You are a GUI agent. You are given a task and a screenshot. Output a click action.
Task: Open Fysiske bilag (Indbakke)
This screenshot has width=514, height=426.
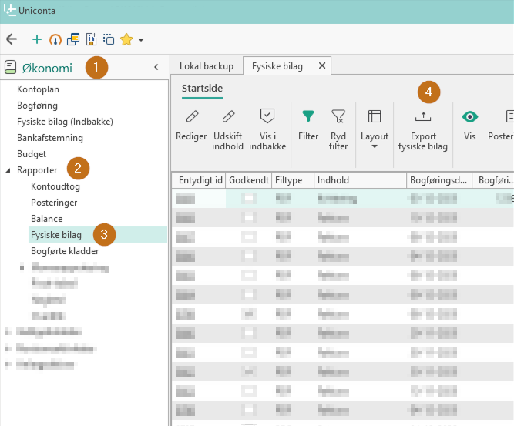[65, 122]
